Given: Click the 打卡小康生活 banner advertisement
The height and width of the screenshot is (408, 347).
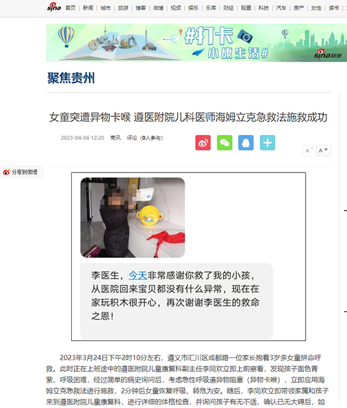Looking at the screenshot, I should tap(196, 43).
